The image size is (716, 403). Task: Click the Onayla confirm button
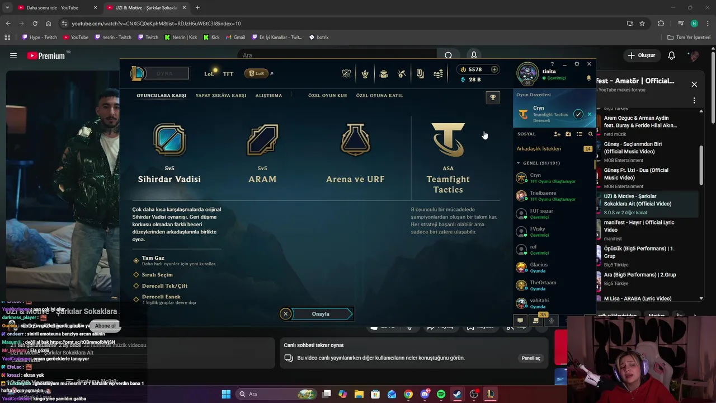[x=321, y=314]
